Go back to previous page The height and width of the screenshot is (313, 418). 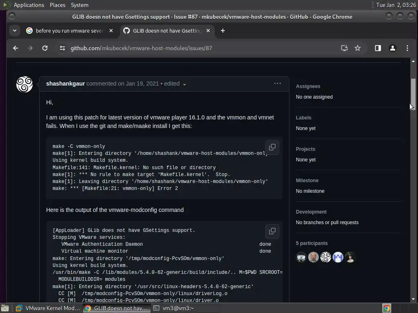pos(16,48)
